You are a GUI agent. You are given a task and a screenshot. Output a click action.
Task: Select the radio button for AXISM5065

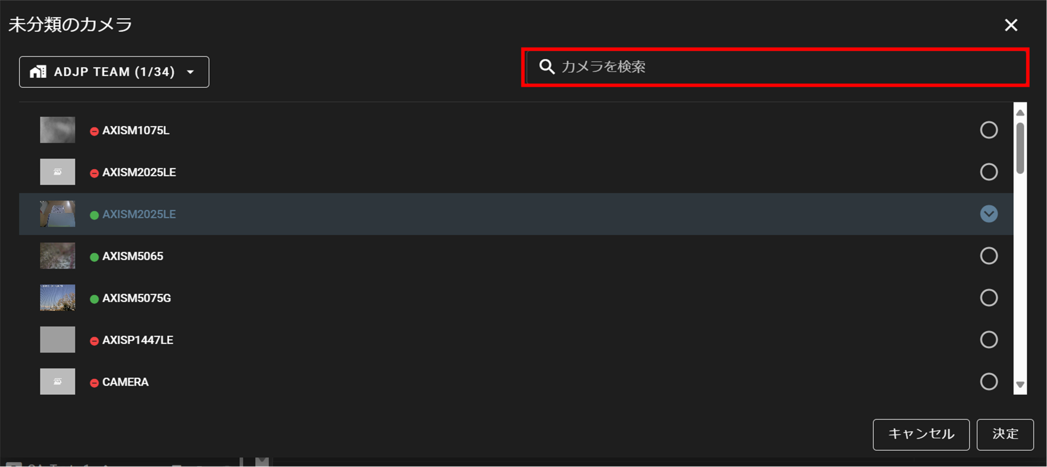tap(989, 256)
